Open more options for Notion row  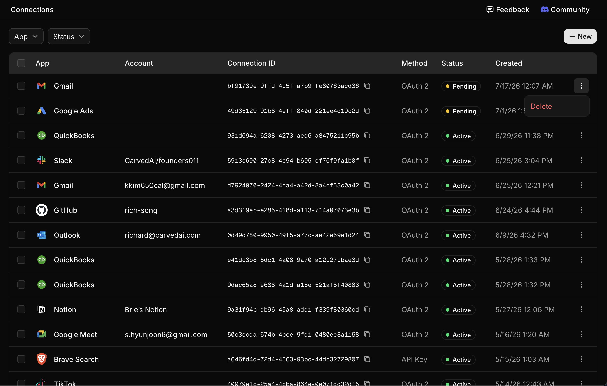coord(581,310)
